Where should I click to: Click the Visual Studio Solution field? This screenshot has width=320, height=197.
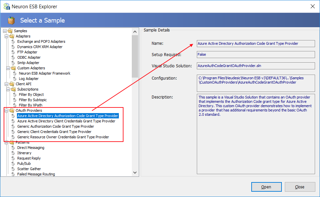256,66
